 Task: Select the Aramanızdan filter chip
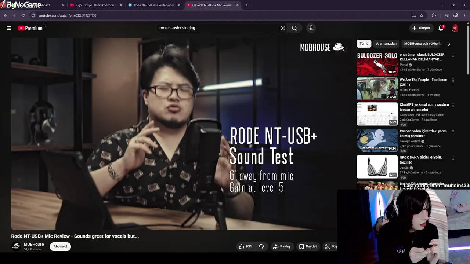click(x=386, y=44)
